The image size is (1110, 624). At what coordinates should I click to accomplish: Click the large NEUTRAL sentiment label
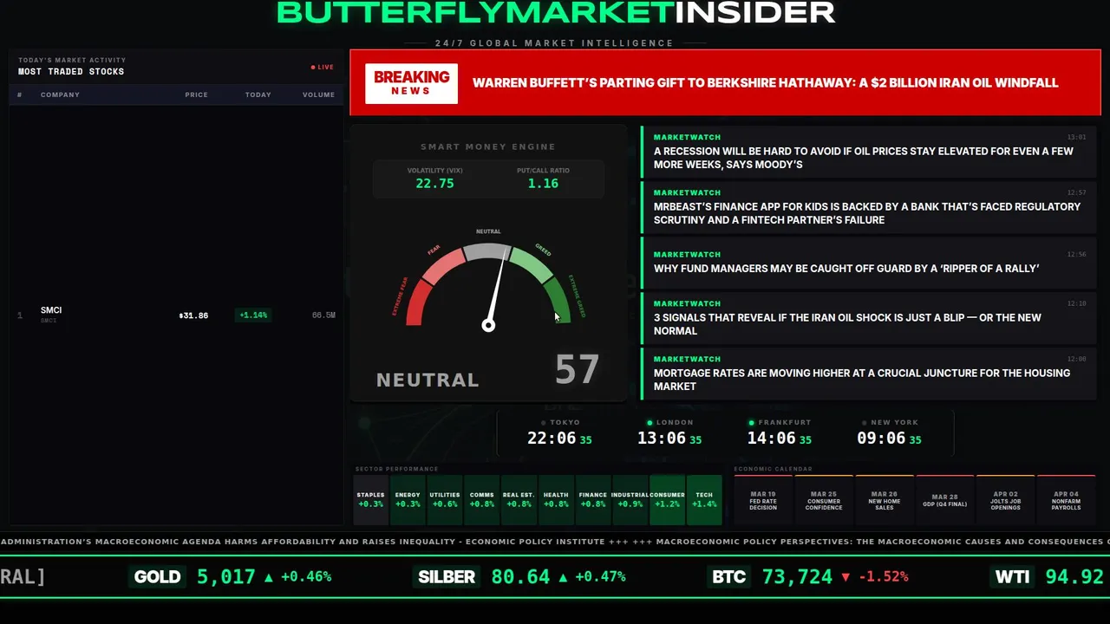pyautogui.click(x=428, y=380)
